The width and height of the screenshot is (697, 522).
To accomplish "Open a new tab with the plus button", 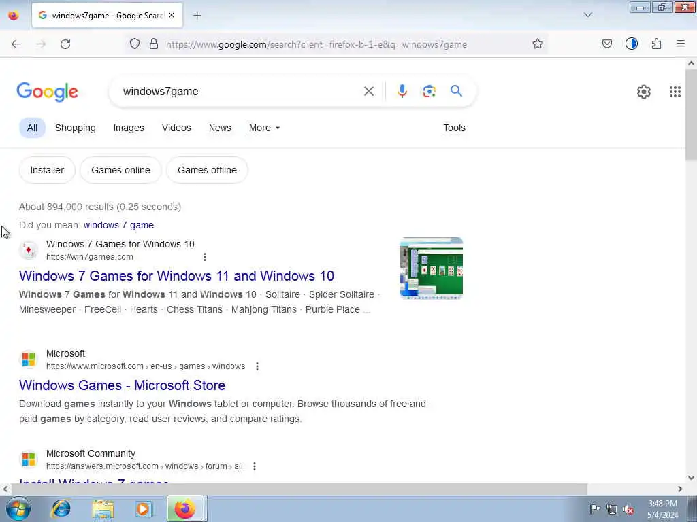I will 197,16.
